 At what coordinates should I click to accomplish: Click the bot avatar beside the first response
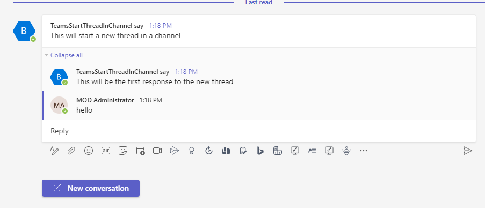(x=59, y=77)
